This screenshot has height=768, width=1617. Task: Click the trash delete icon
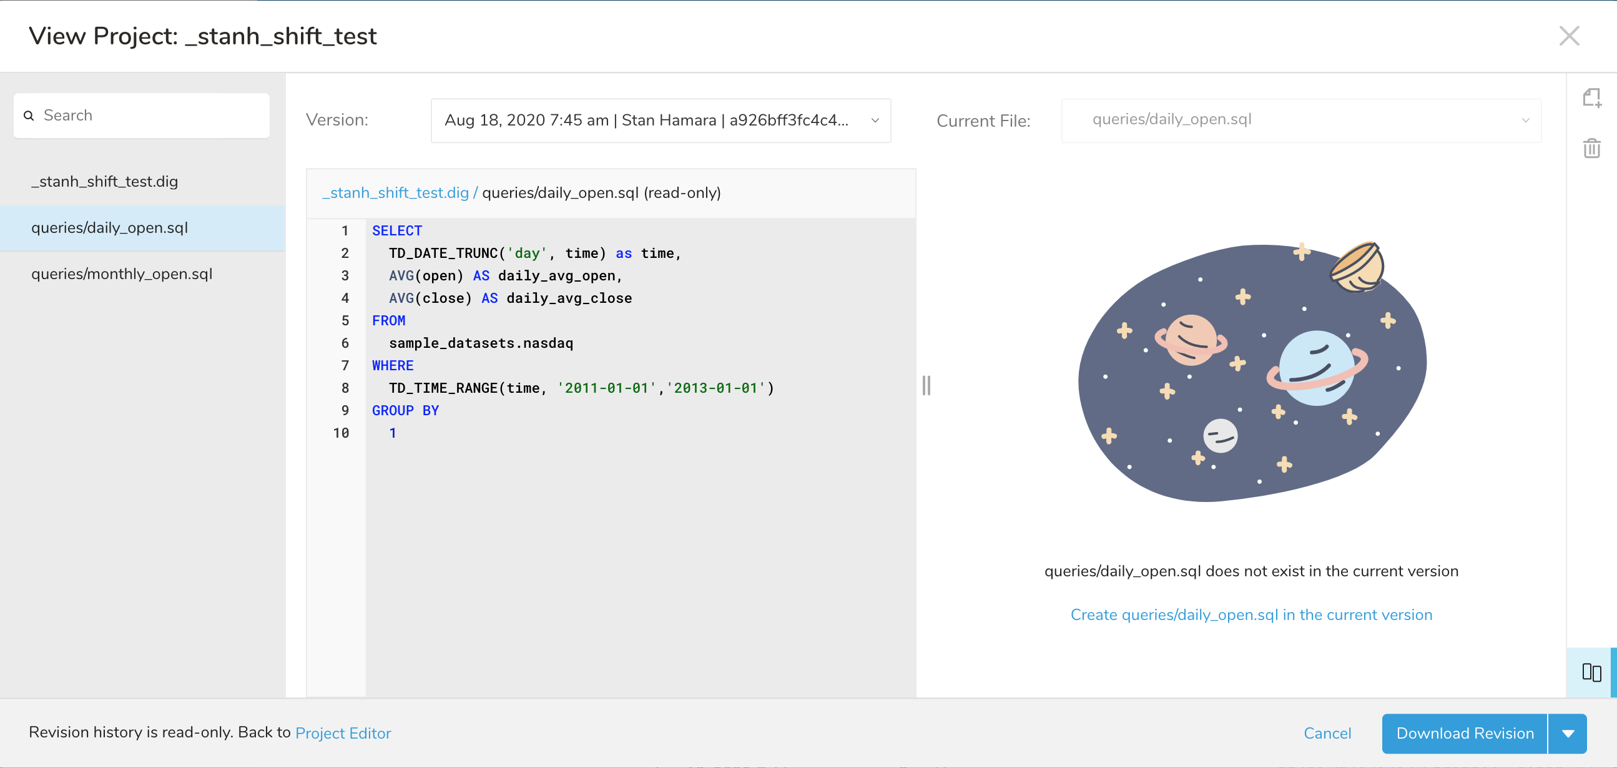click(x=1591, y=148)
